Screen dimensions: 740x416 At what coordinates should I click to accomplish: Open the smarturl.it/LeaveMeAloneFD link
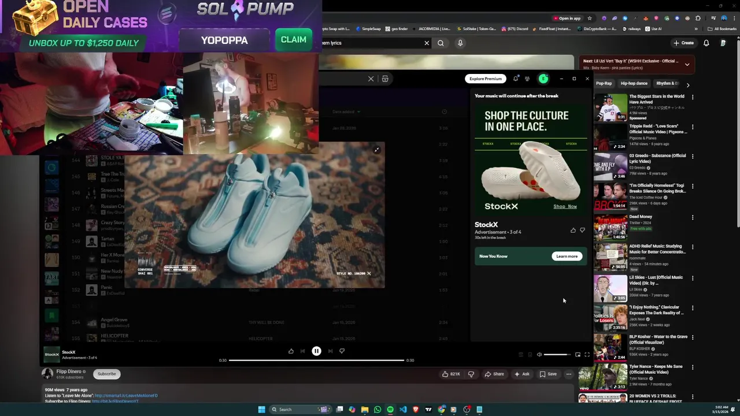pyautogui.click(x=126, y=396)
